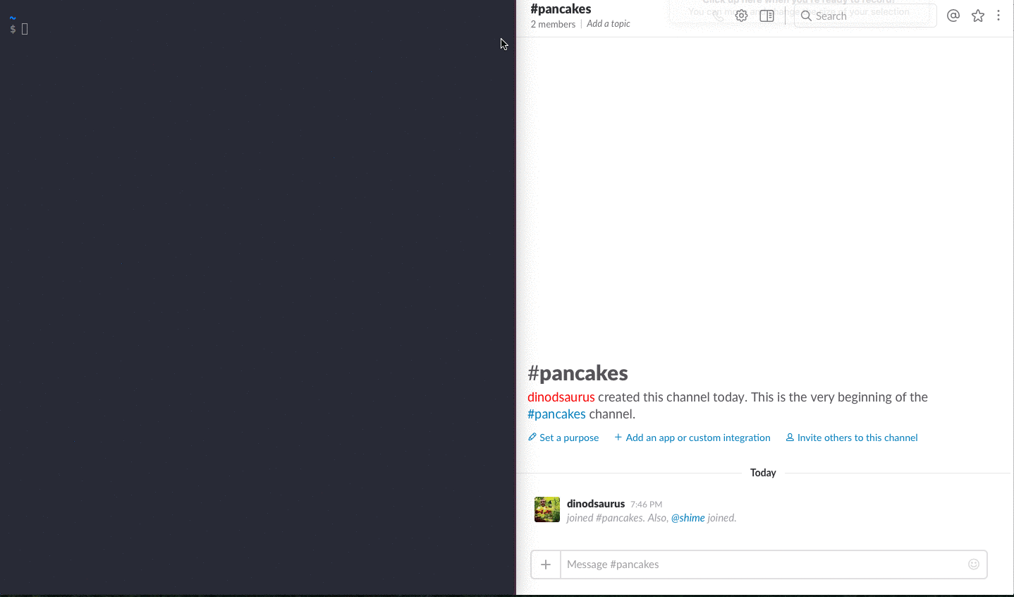The image size is (1014, 597).
Task: Open the emoji picker smiley icon
Action: pyautogui.click(x=974, y=564)
